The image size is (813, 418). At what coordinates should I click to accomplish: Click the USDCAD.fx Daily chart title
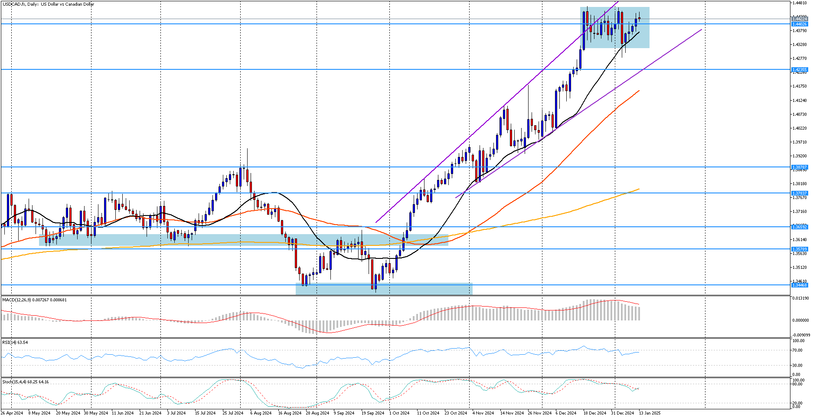[x=48, y=4]
